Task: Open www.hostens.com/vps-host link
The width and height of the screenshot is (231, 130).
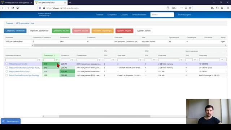Action: [25, 68]
